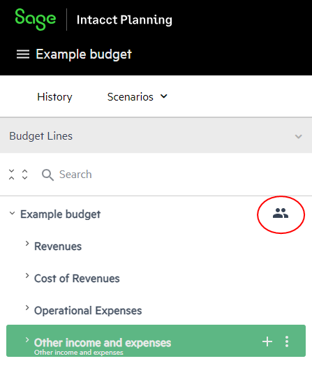Collapse all budget lines icon
This screenshot has height=368, width=312.
pos(11,175)
